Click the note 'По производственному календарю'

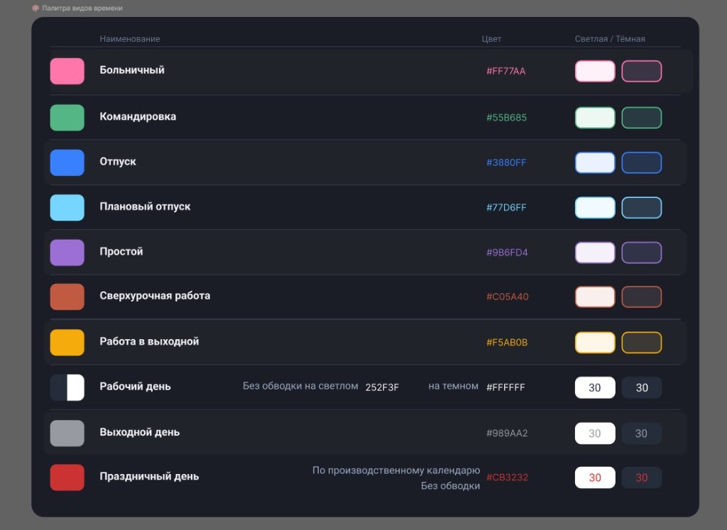pyautogui.click(x=396, y=470)
